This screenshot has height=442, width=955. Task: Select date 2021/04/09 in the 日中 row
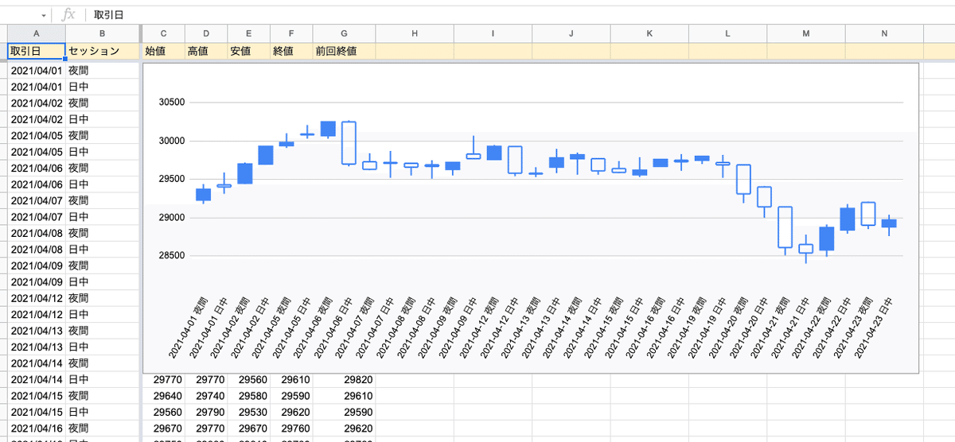pyautogui.click(x=36, y=281)
